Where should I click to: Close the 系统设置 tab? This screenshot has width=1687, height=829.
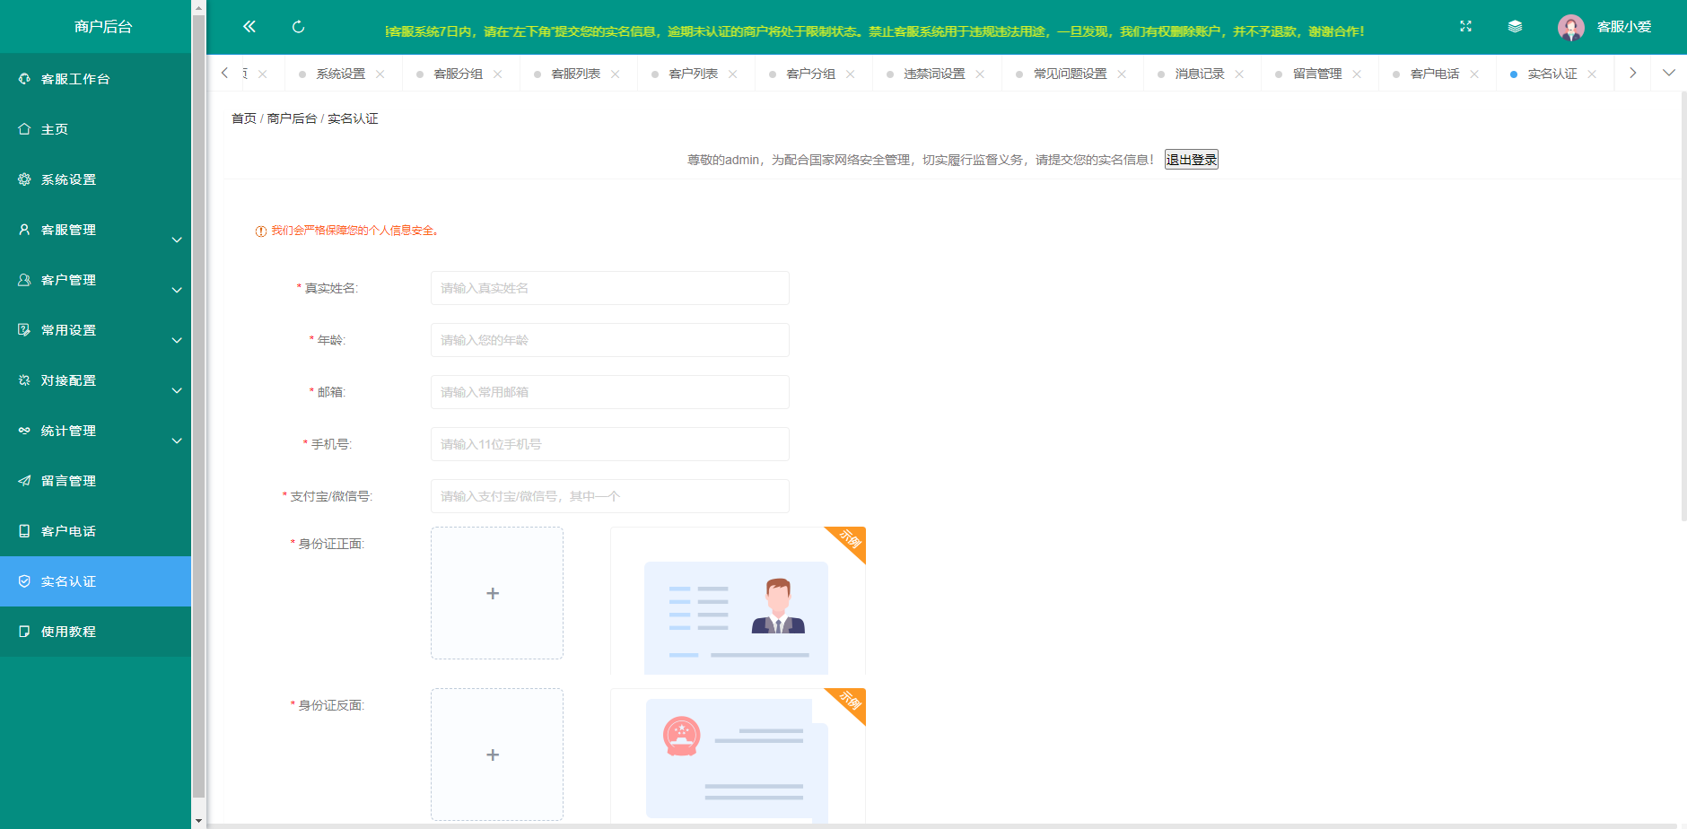pyautogui.click(x=380, y=74)
